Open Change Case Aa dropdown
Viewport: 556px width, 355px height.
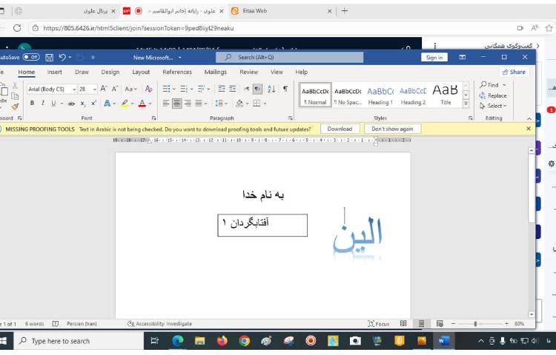click(x=130, y=89)
